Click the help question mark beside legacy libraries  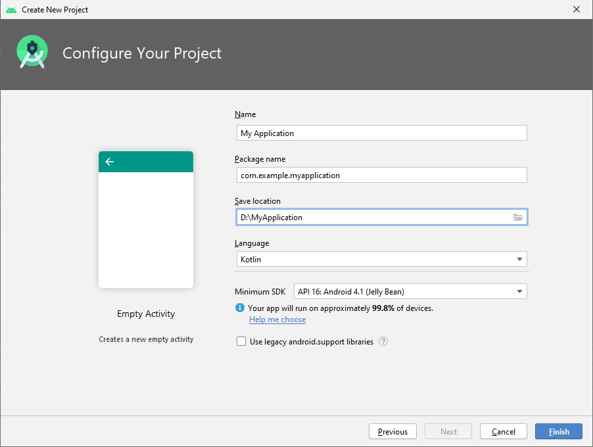click(383, 341)
